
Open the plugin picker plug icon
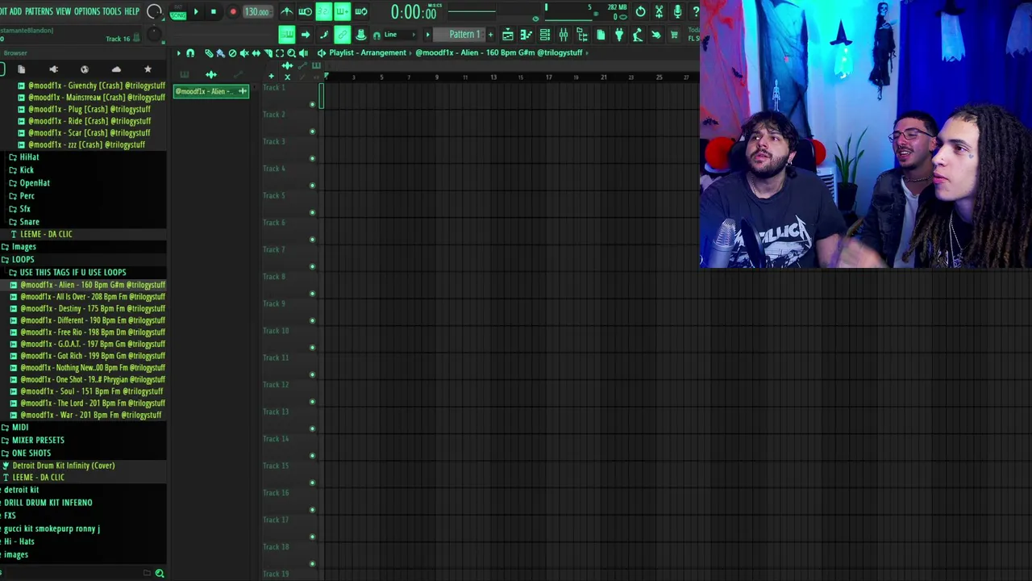point(619,35)
